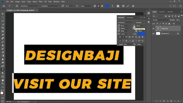This screenshot has width=183, height=103.
Task: Open layer blend mode Normal dropdown
Action: (160, 20)
